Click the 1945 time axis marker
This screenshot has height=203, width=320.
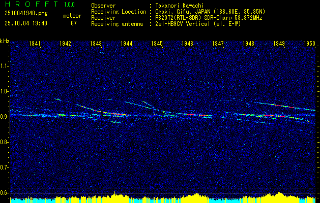point(157,43)
